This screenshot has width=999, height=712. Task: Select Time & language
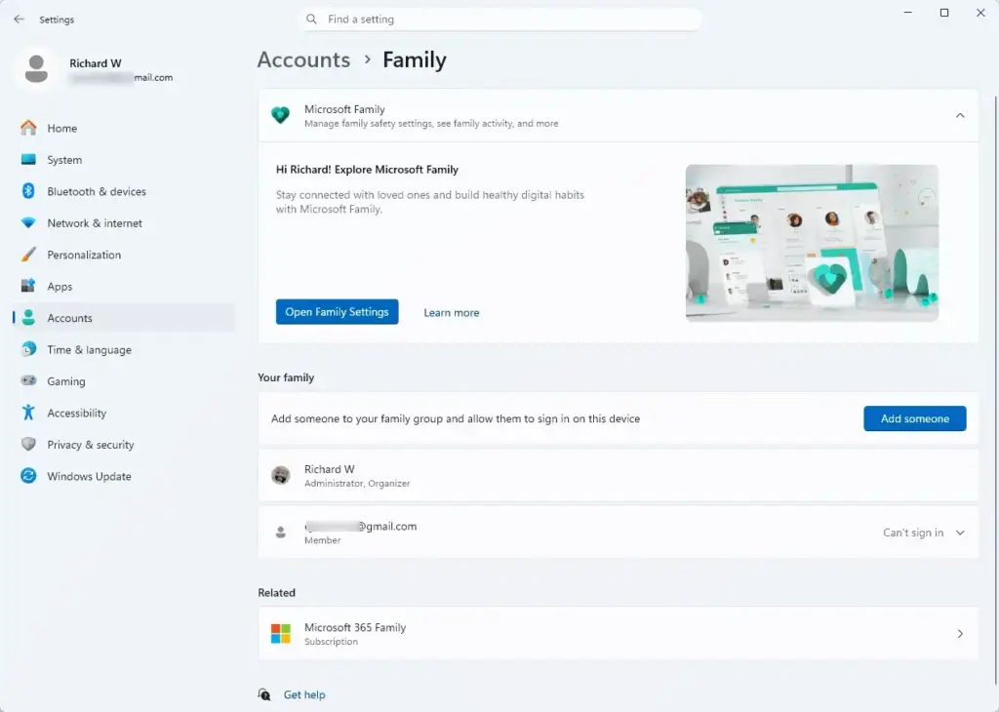pos(124,349)
